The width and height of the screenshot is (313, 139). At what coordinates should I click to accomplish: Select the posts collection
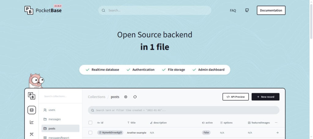click(x=60, y=128)
